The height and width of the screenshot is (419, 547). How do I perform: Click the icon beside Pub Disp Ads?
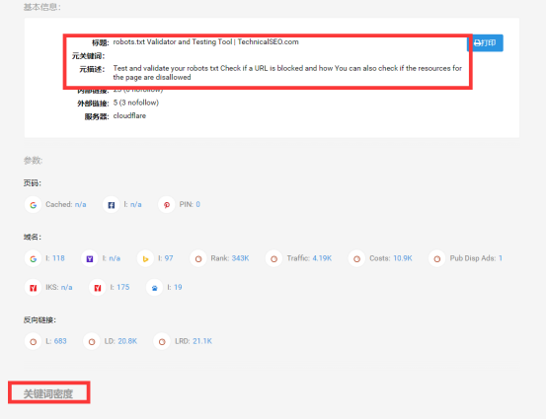pyautogui.click(x=436, y=258)
